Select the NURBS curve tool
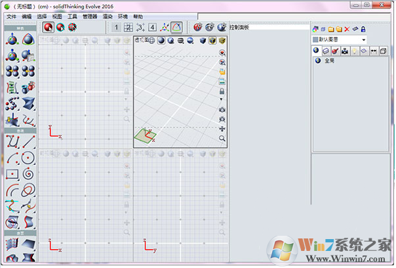Screen dimensions: 396x268 (12, 142)
